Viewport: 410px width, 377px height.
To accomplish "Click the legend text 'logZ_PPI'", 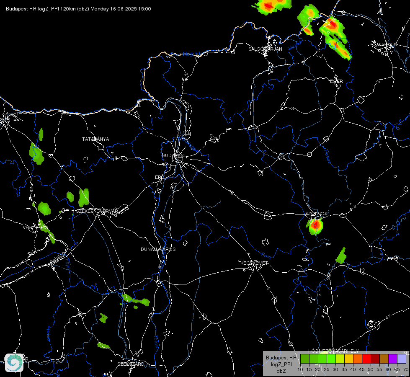I will click(x=281, y=364).
